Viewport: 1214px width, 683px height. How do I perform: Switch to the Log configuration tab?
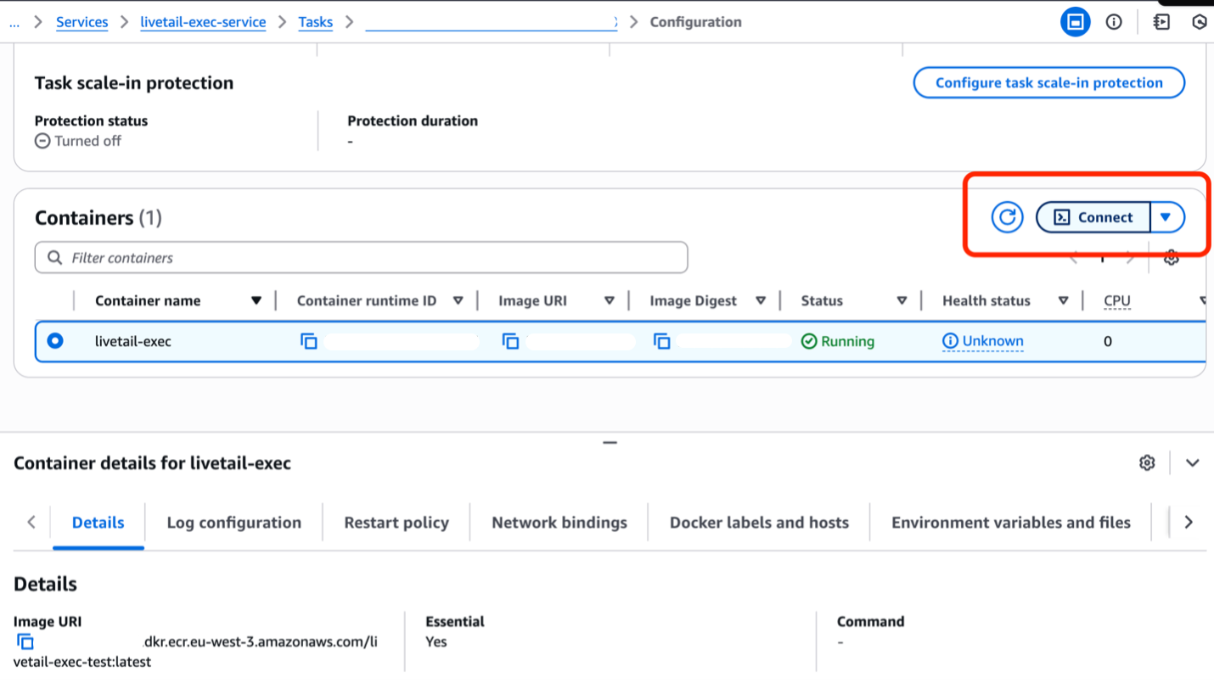233,522
